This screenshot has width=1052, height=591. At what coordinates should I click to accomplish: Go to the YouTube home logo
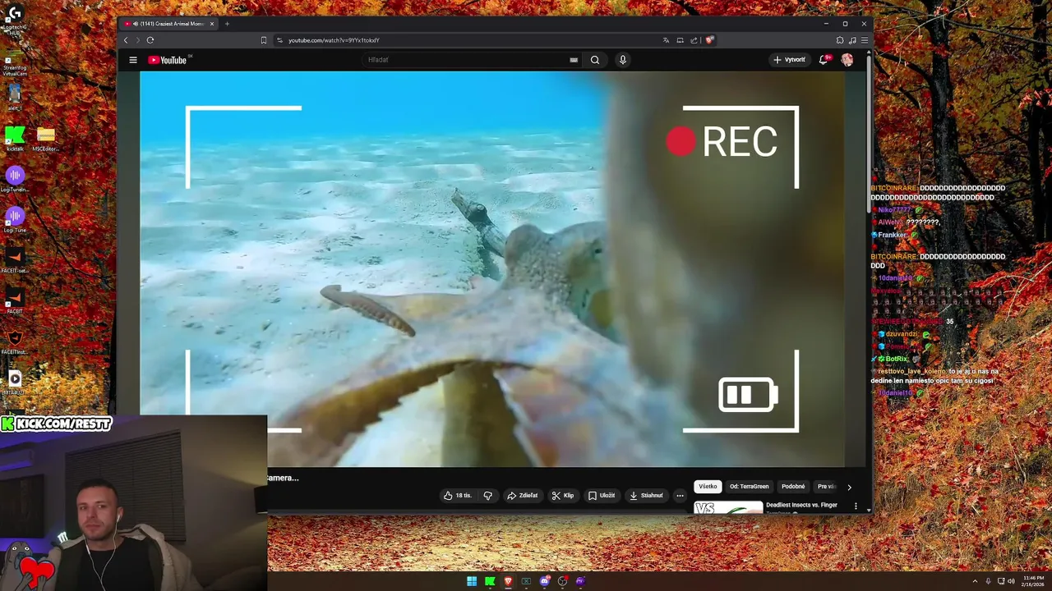pyautogui.click(x=168, y=60)
